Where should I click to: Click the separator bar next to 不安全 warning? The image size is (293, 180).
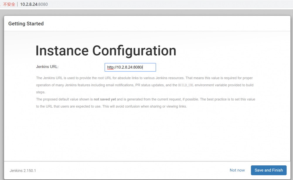point(18,4)
